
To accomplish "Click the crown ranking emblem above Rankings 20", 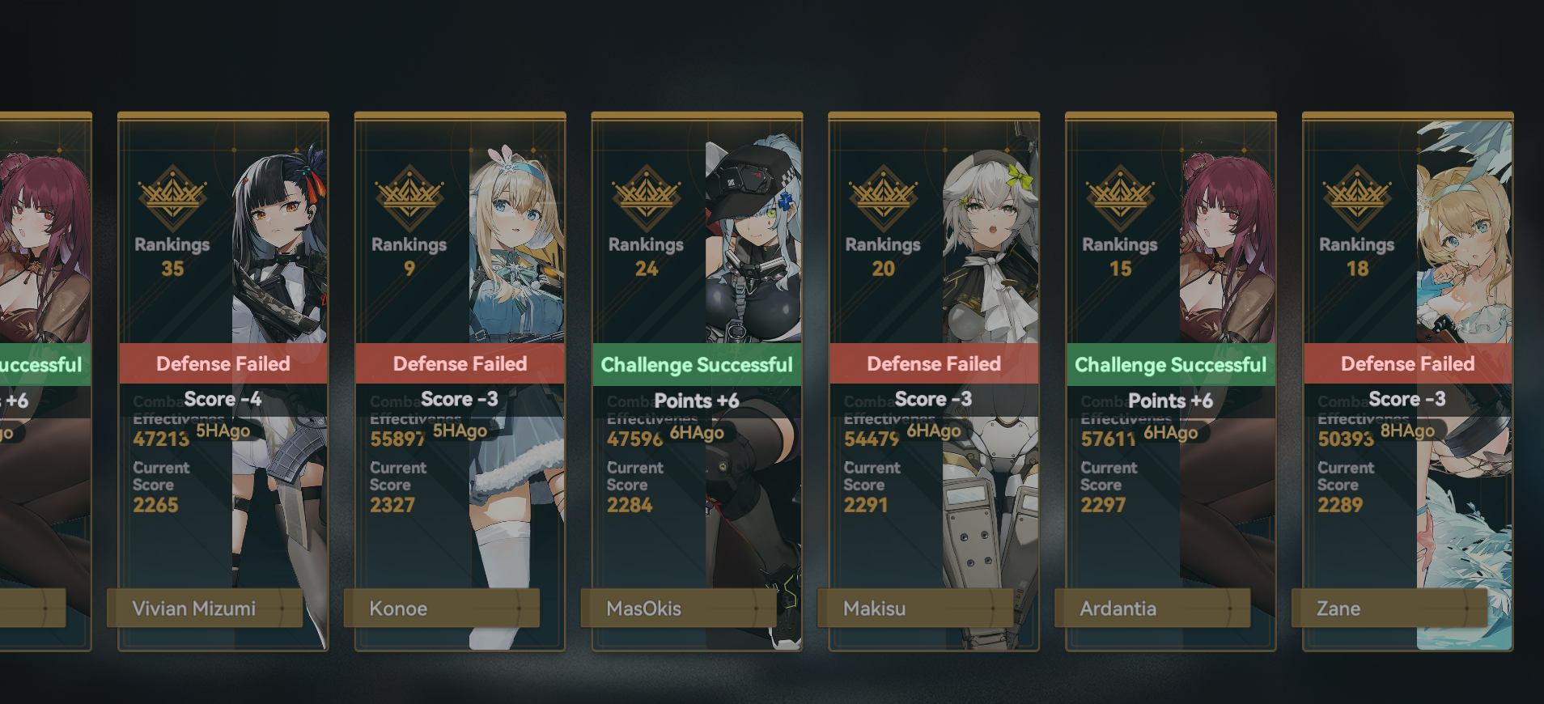I will (884, 198).
